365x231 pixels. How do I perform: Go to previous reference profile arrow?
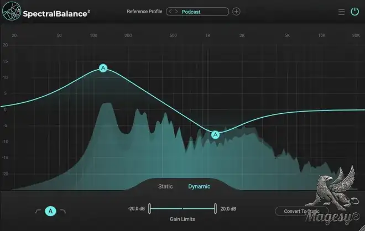171,12
